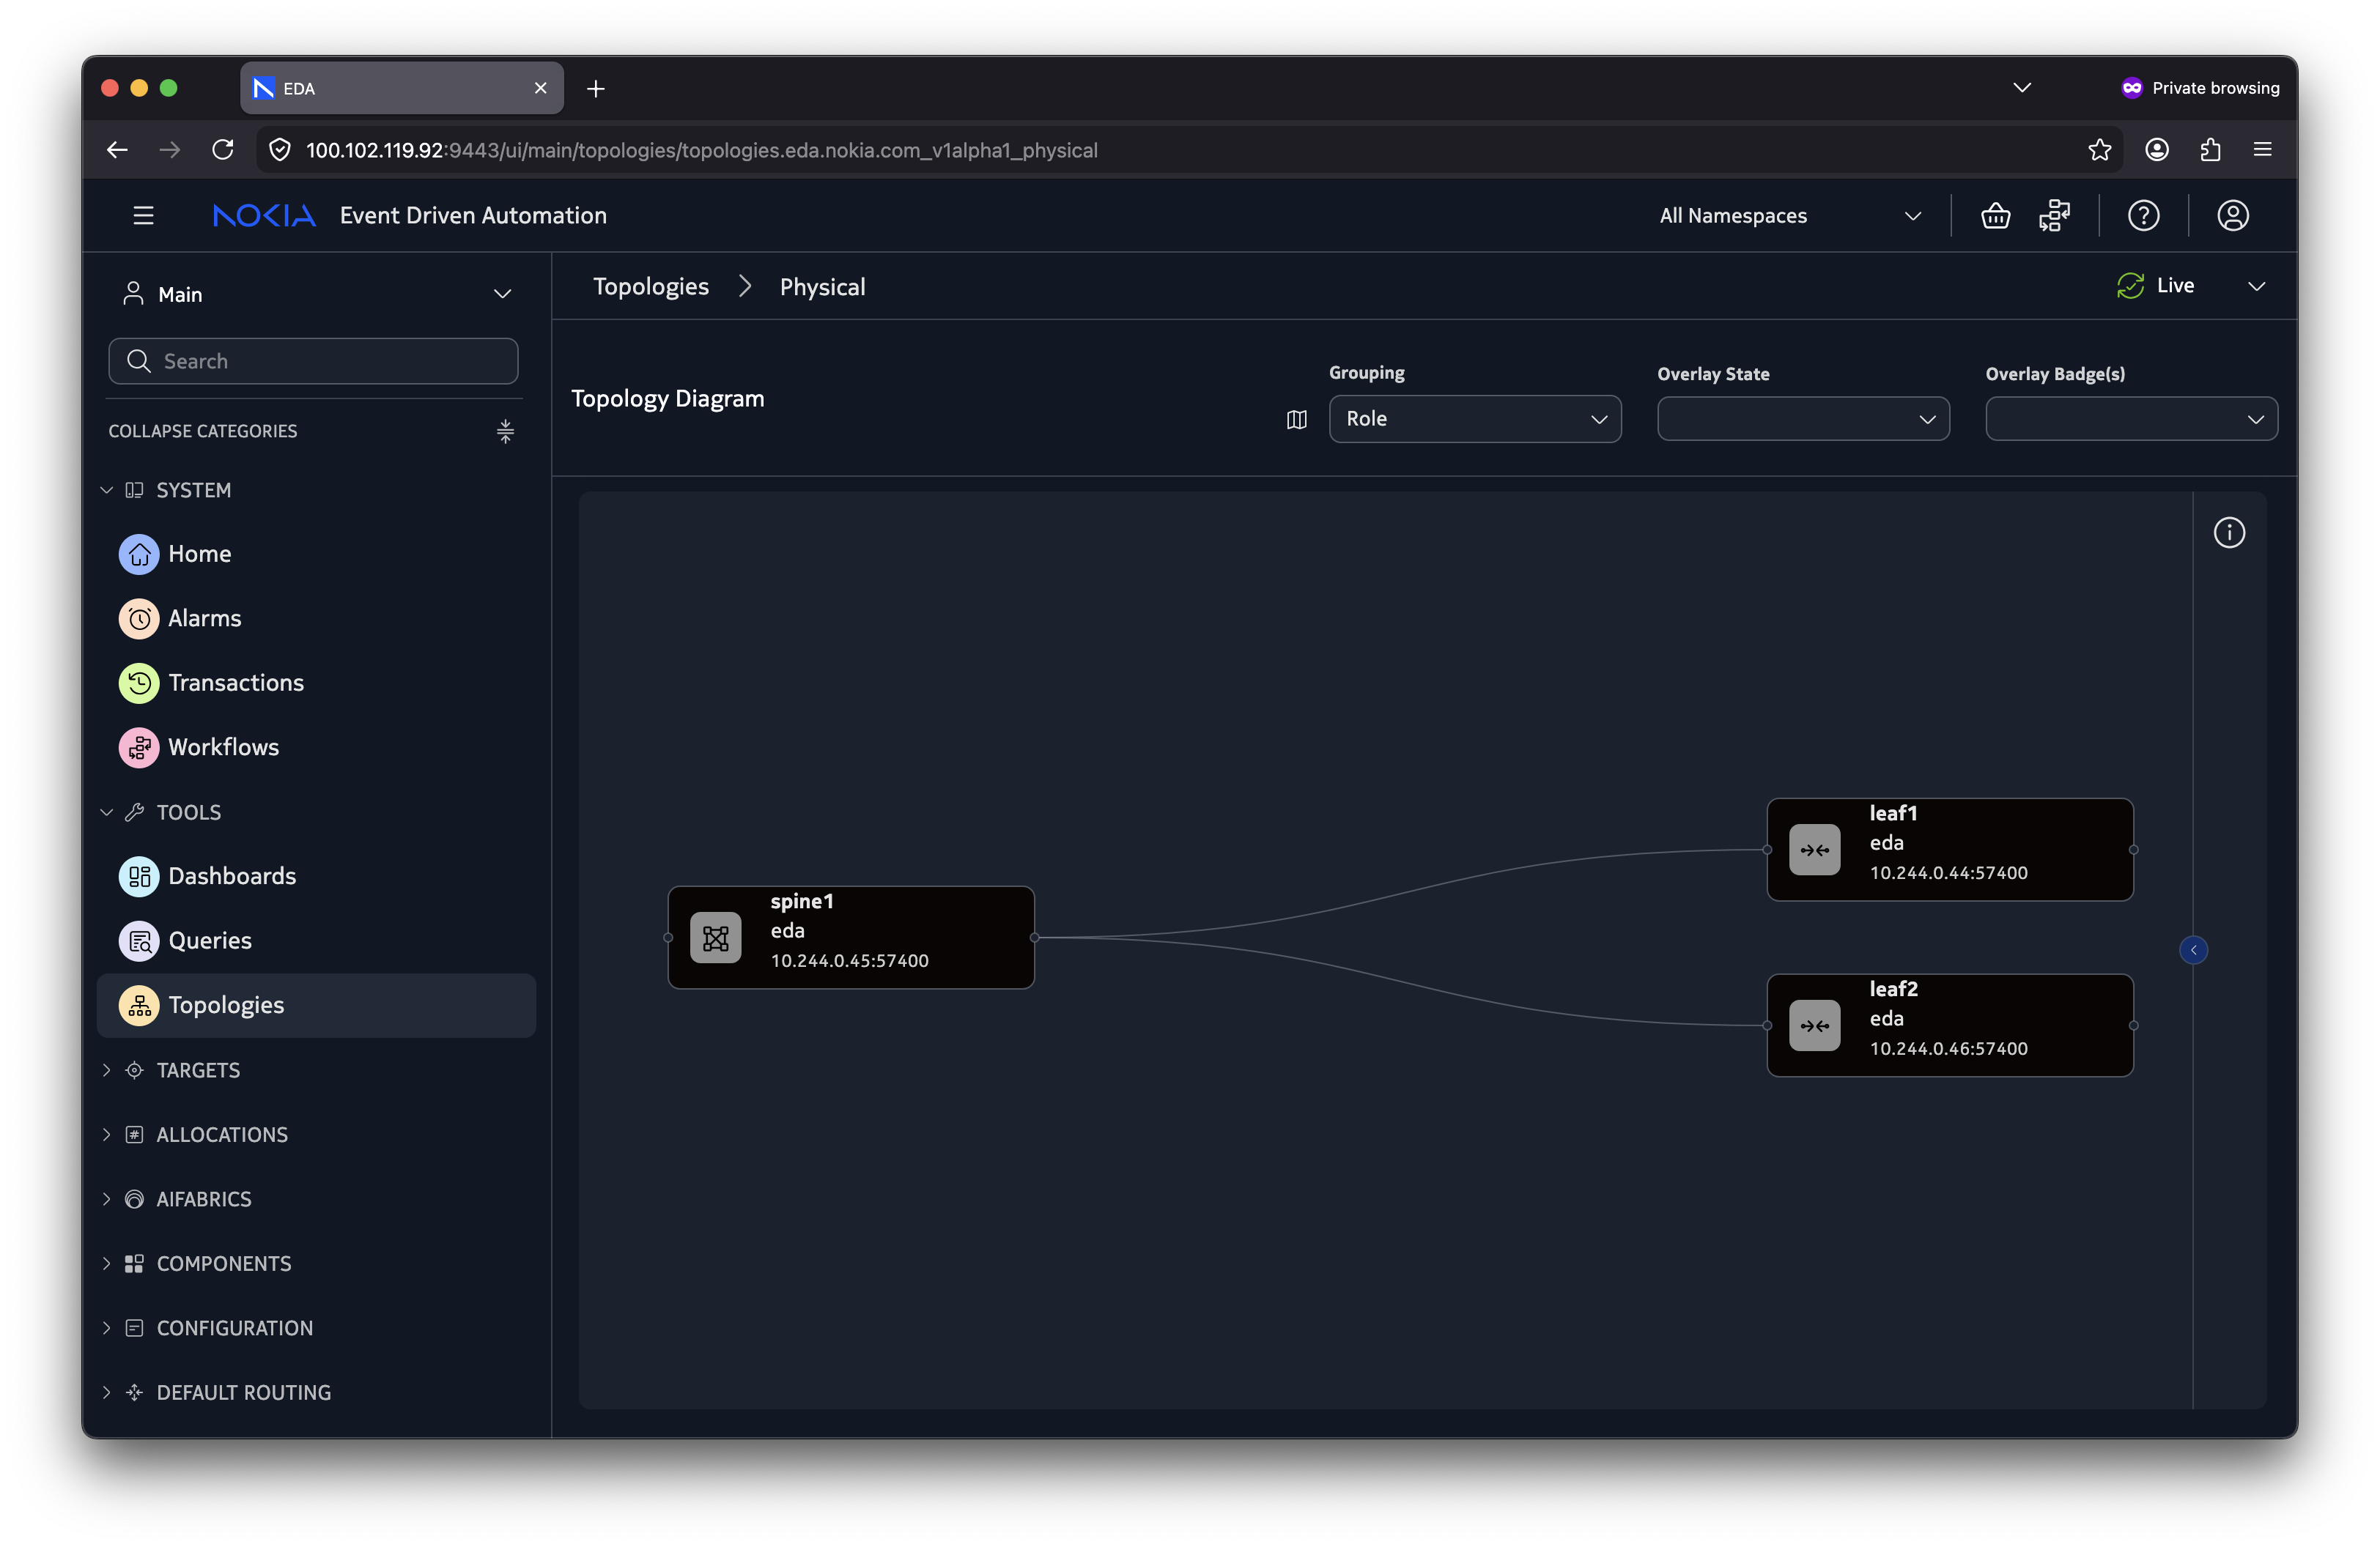Open Alarms page
2380x1547 pixels.
[205, 619]
